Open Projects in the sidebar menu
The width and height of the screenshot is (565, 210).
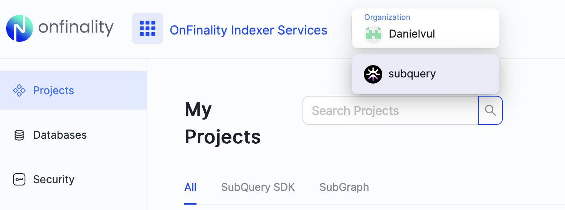[53, 90]
